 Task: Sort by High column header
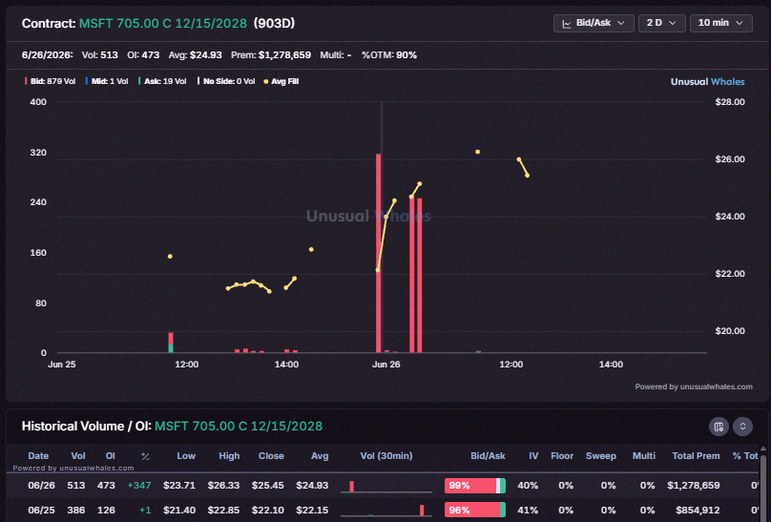pyautogui.click(x=229, y=456)
